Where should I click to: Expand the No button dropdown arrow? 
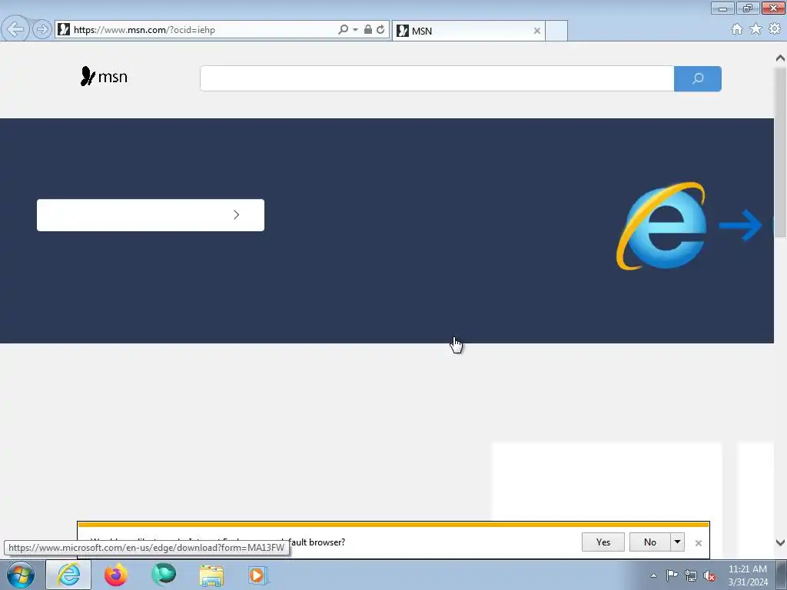678,542
